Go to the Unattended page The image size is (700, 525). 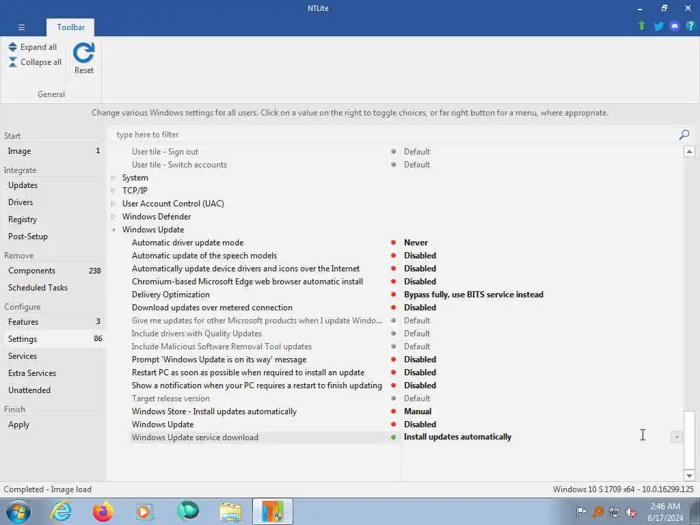53,390
